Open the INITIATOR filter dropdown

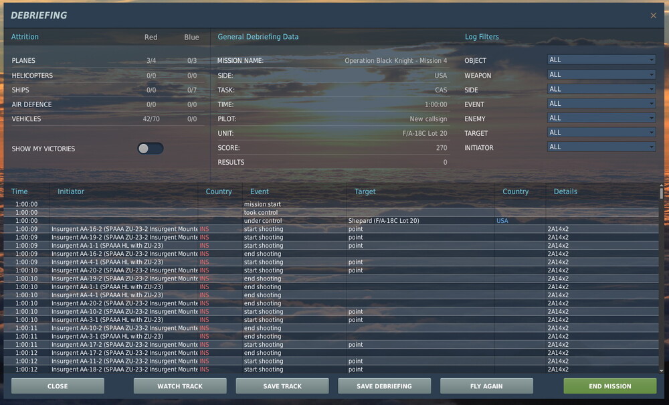[x=601, y=147]
